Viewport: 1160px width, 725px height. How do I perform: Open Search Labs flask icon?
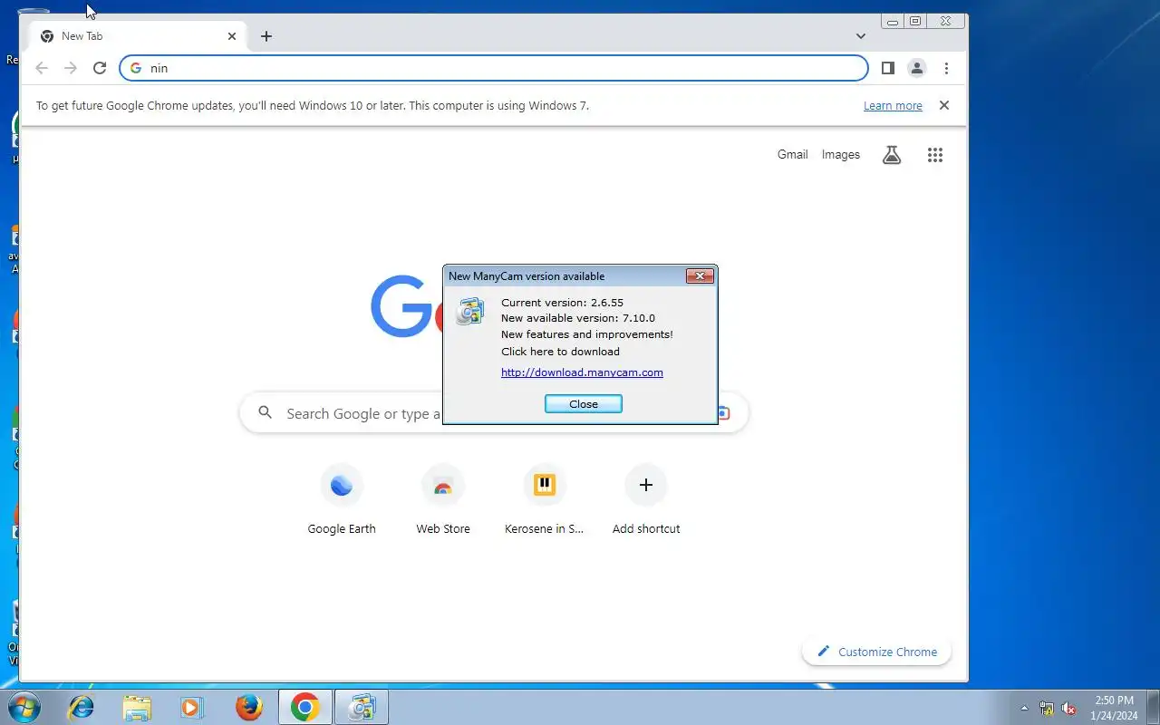pos(892,155)
